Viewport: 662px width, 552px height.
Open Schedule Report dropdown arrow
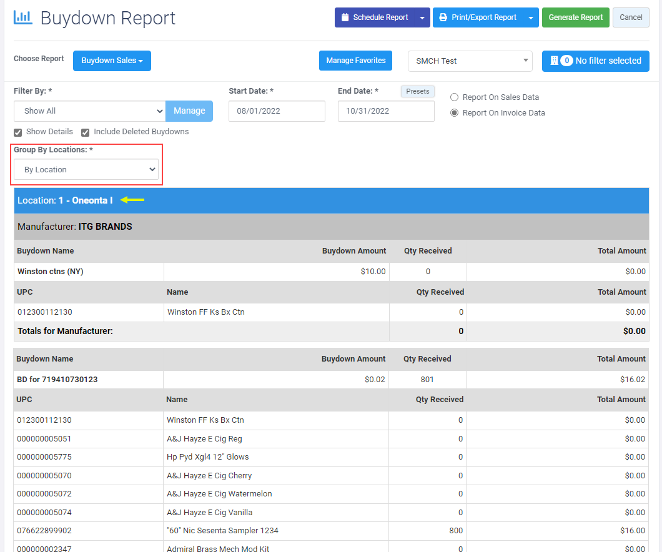(422, 17)
